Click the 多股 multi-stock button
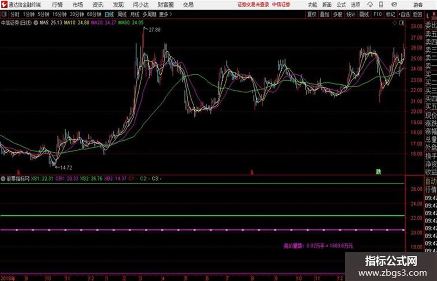 pos(338,14)
